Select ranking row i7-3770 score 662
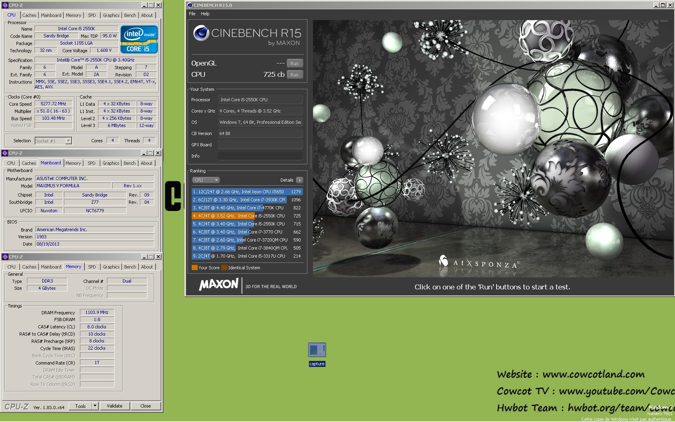Viewport: 675px width, 422px height. (247, 232)
